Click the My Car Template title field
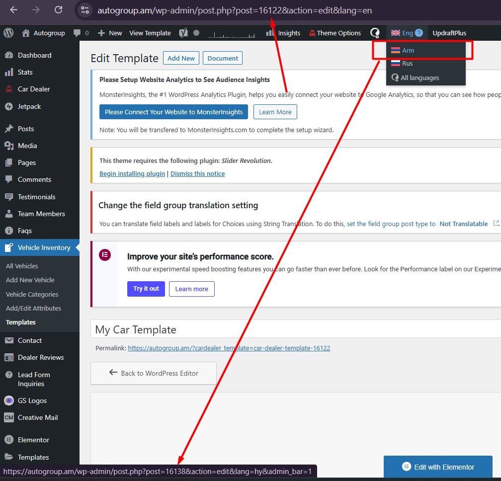Viewport: 501px width, 481px height. [293, 330]
